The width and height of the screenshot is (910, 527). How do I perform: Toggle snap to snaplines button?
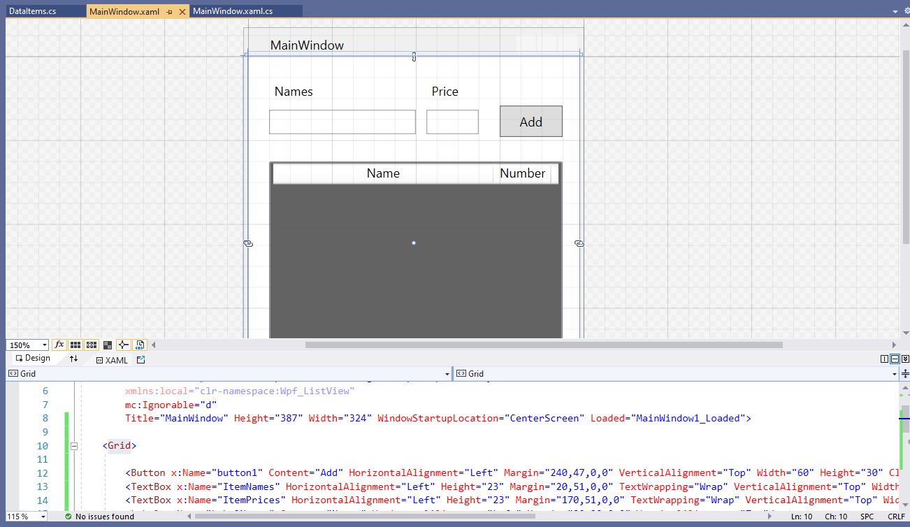124,345
